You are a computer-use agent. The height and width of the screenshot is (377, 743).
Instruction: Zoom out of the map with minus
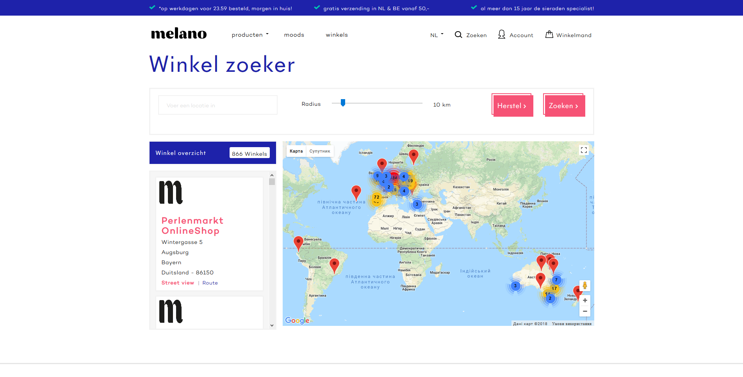585,311
